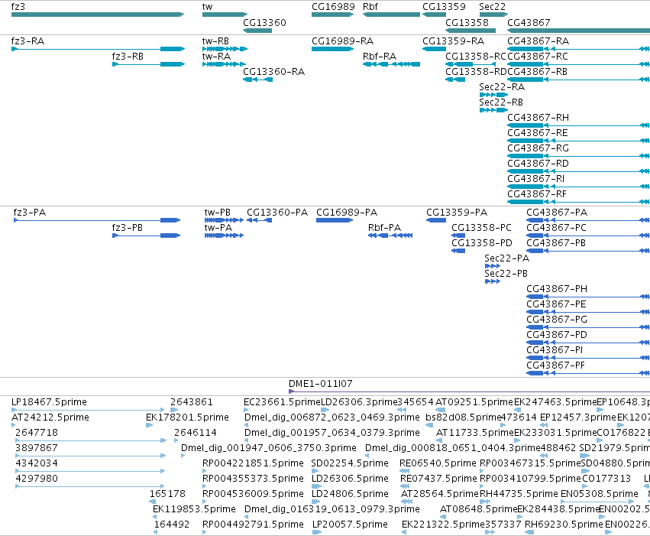Select the fz3-PA protein feature

[x=97, y=220]
